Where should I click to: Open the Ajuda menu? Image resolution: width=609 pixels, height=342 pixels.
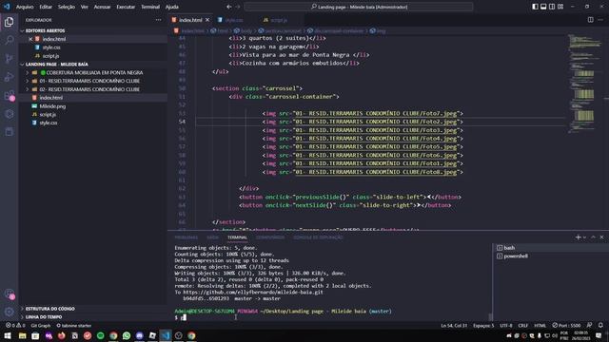tap(172, 7)
